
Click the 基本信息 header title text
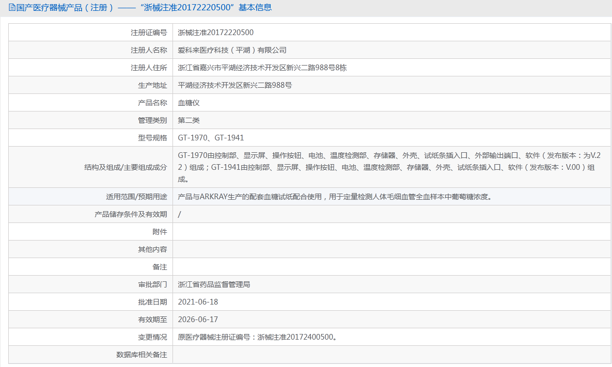[140, 8]
